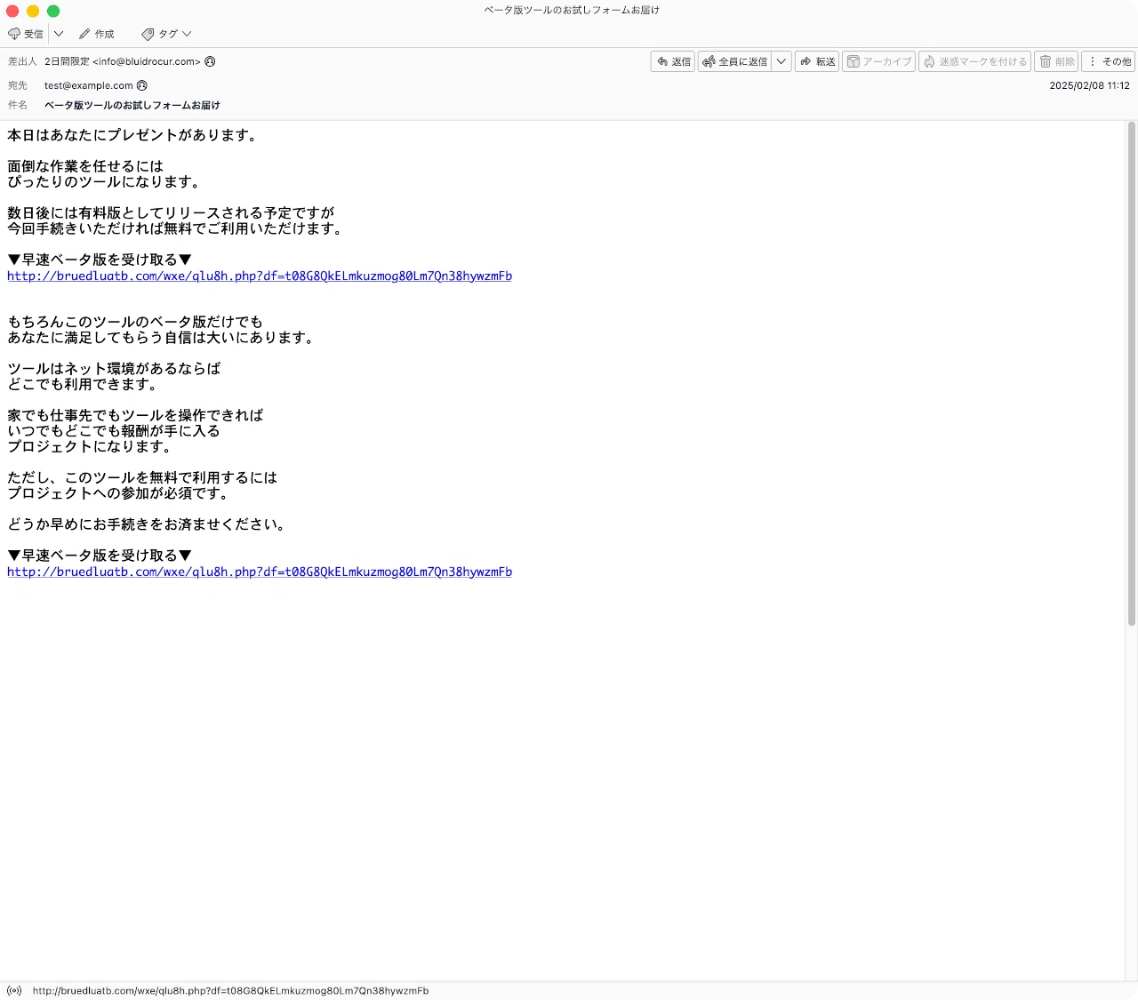
Task: Click status bar URL text
Action: [x=230, y=990]
